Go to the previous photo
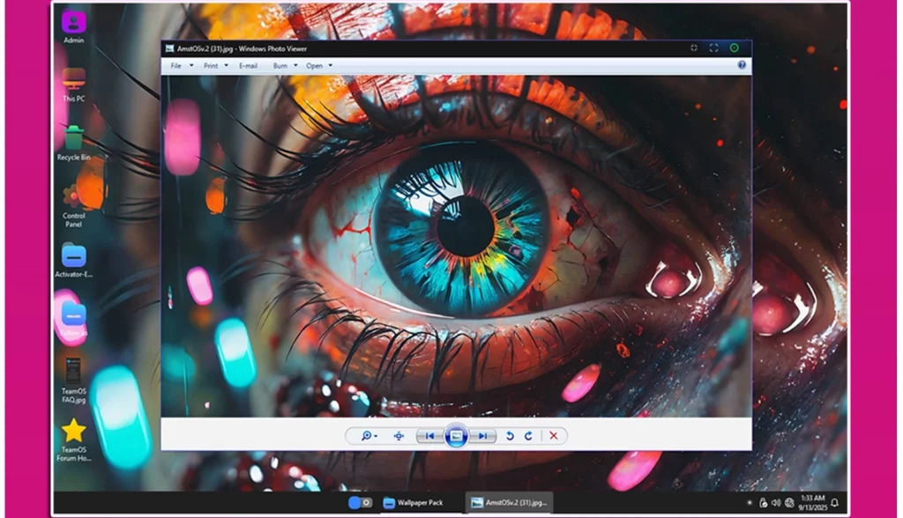 click(429, 436)
